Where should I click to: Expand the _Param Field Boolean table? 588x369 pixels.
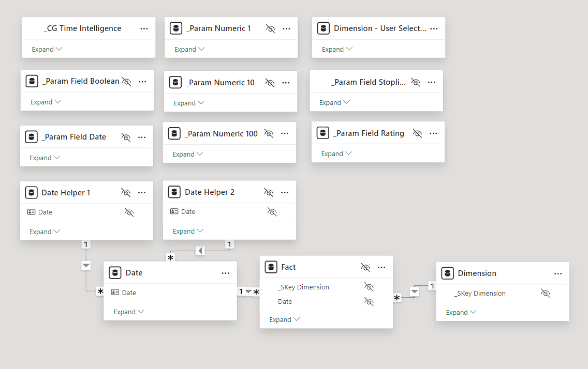46,102
